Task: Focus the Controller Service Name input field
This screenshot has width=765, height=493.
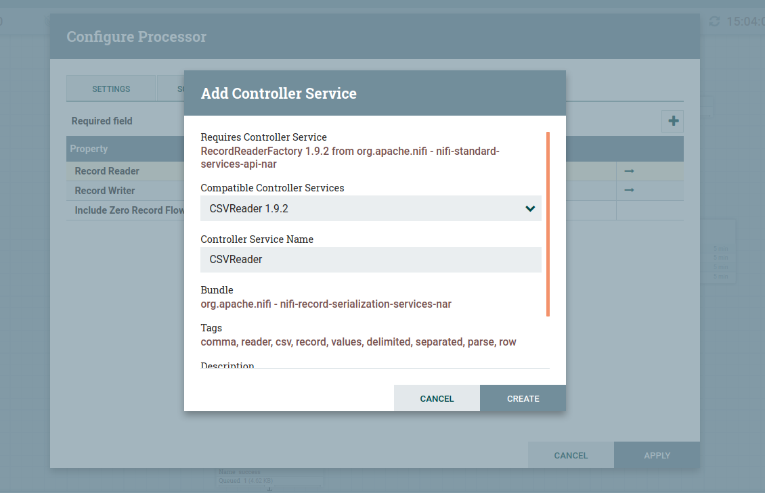Action: coord(370,260)
